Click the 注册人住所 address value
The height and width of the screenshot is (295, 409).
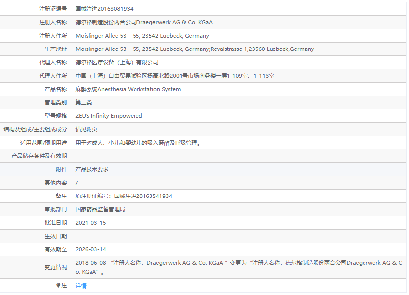(142, 36)
